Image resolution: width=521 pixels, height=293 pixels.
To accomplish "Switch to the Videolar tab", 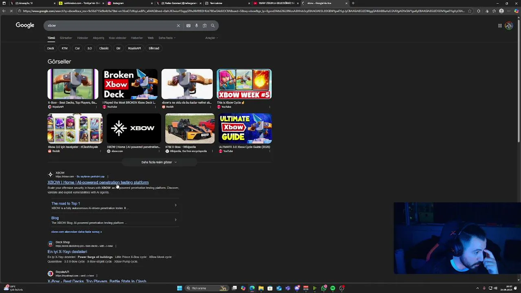I will coord(82,38).
